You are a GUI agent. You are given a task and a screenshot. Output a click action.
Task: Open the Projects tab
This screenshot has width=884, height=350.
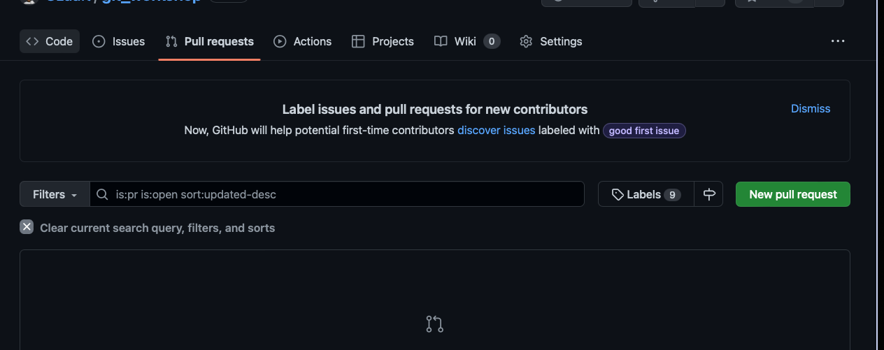click(x=383, y=41)
